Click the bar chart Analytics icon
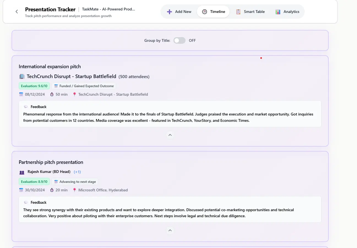Viewport: 357px width, 248px height. (x=278, y=12)
